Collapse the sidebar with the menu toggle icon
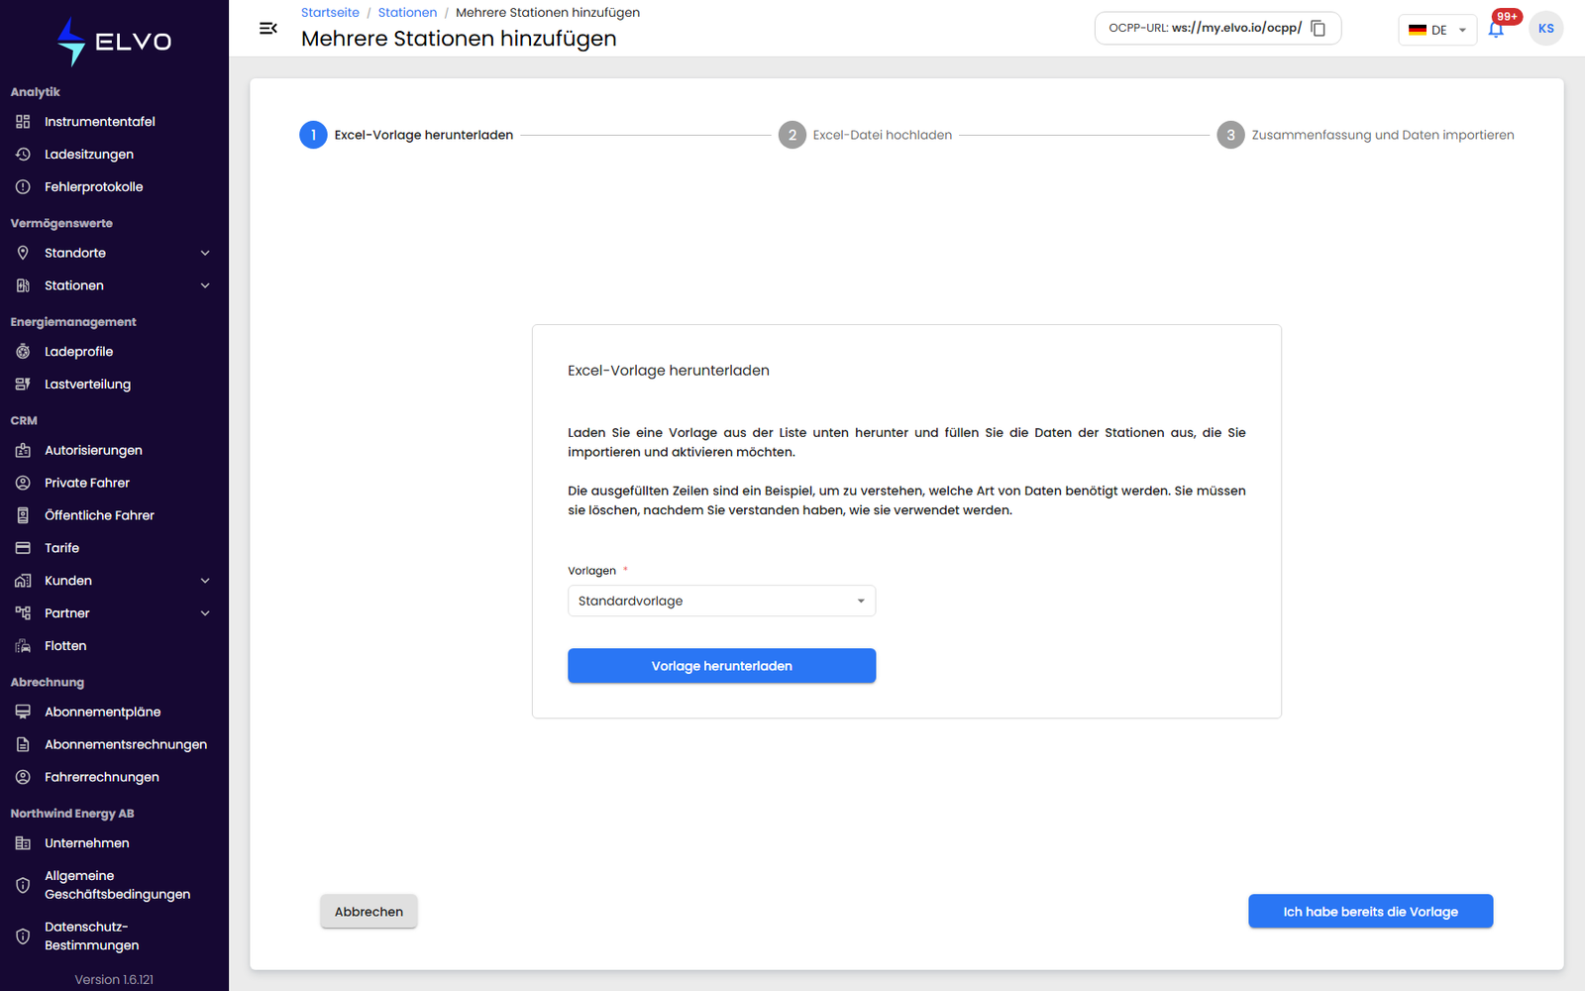 pyautogui.click(x=267, y=28)
